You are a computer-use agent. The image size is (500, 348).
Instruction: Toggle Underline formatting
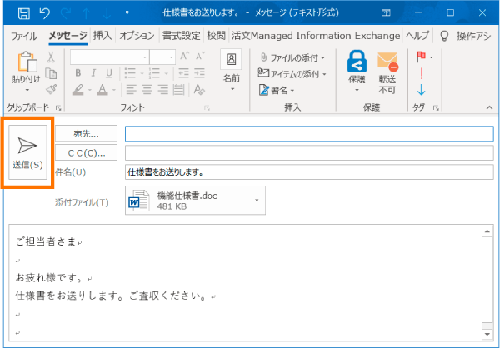click(x=109, y=73)
